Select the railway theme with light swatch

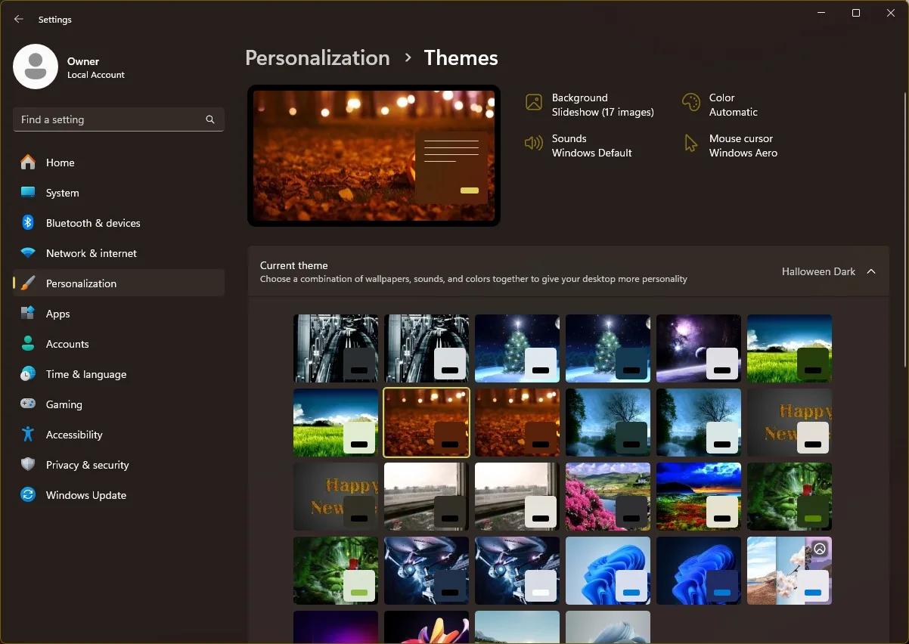(x=427, y=348)
